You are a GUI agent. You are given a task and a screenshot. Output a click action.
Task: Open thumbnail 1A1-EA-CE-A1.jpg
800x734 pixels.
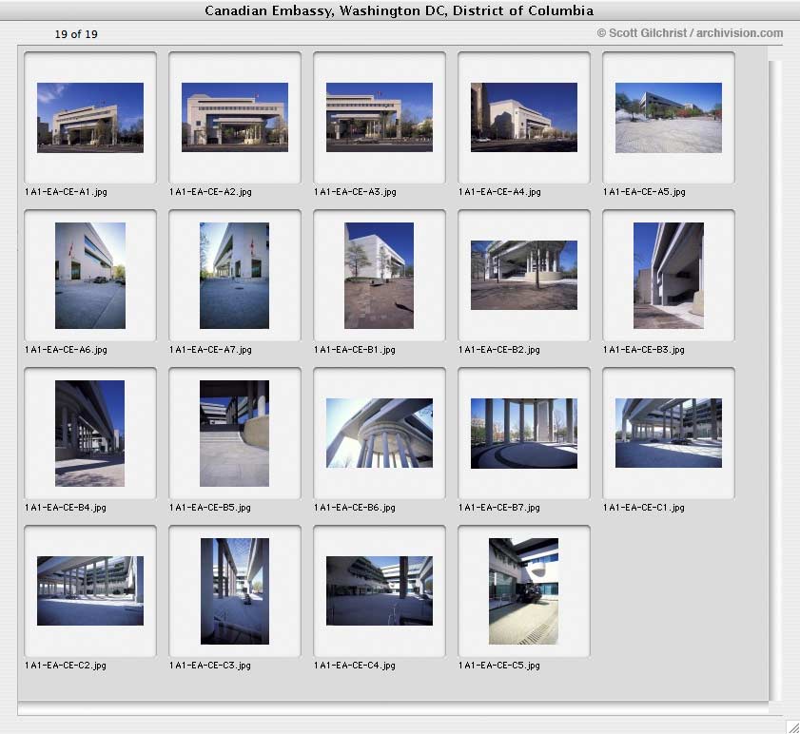[x=90, y=118]
